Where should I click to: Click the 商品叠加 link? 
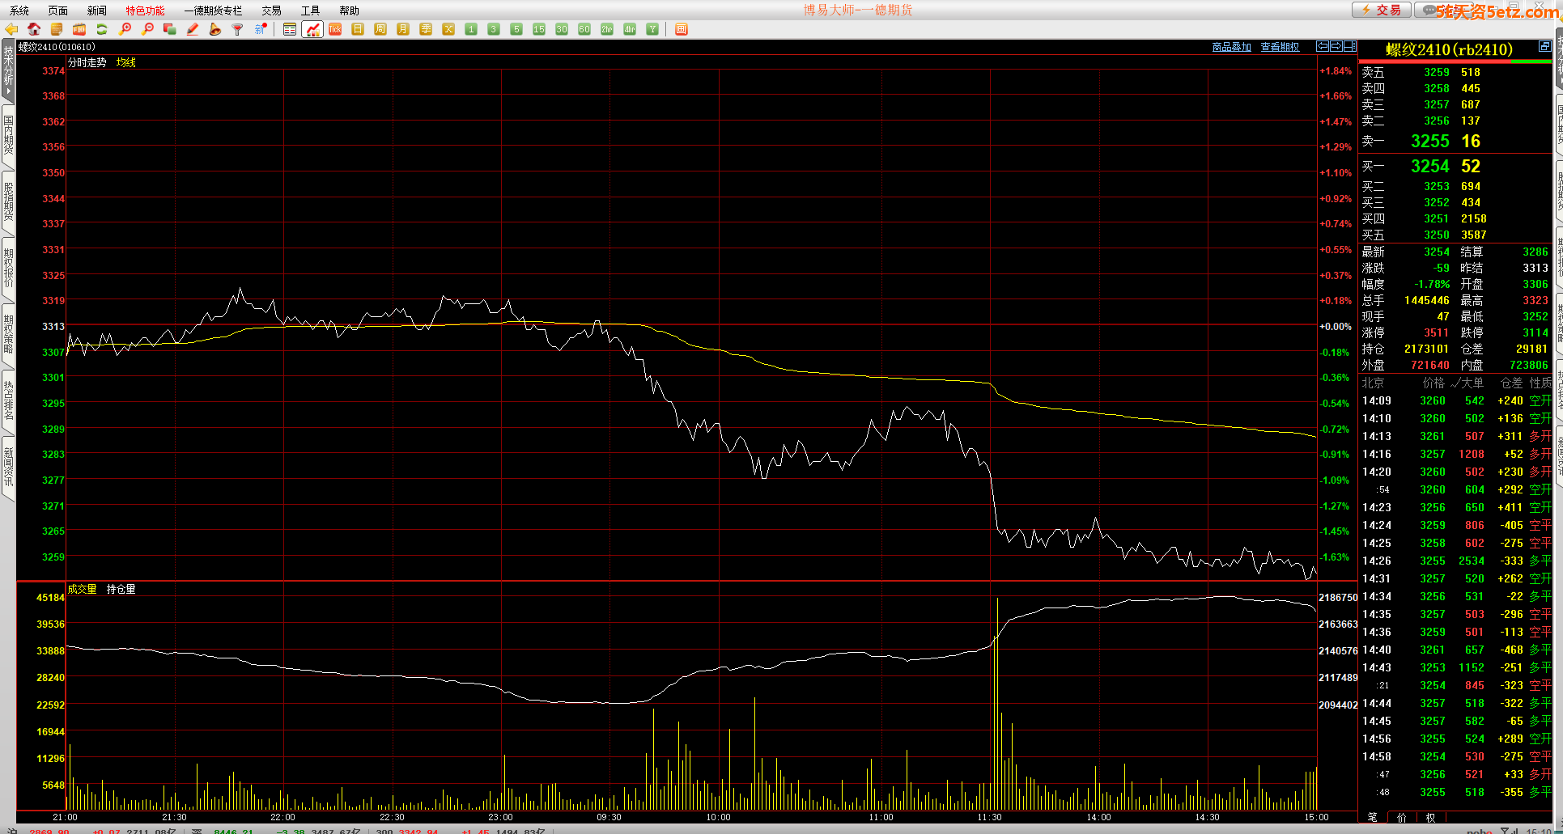[x=1231, y=47]
